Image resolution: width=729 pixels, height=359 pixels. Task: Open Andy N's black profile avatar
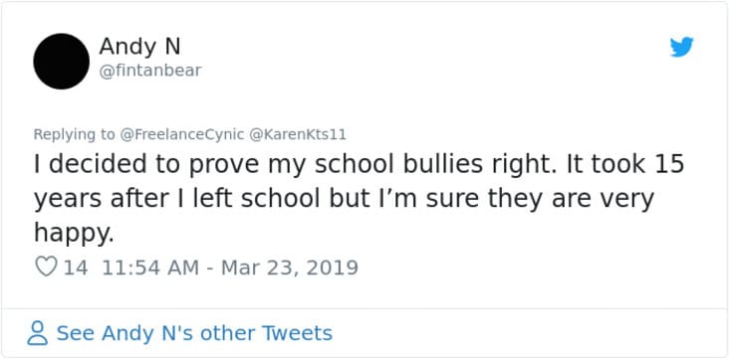click(x=62, y=62)
